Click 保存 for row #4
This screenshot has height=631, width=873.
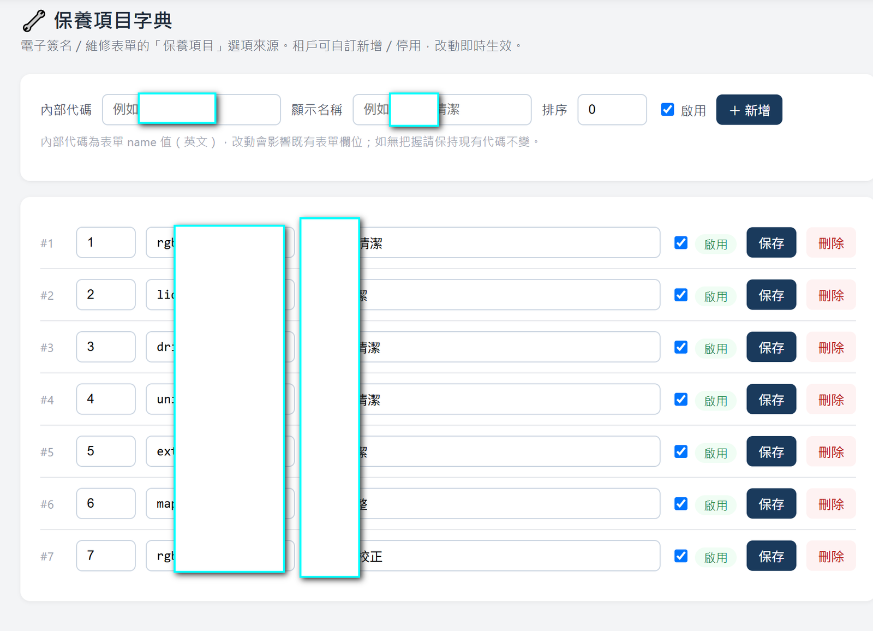tap(771, 400)
